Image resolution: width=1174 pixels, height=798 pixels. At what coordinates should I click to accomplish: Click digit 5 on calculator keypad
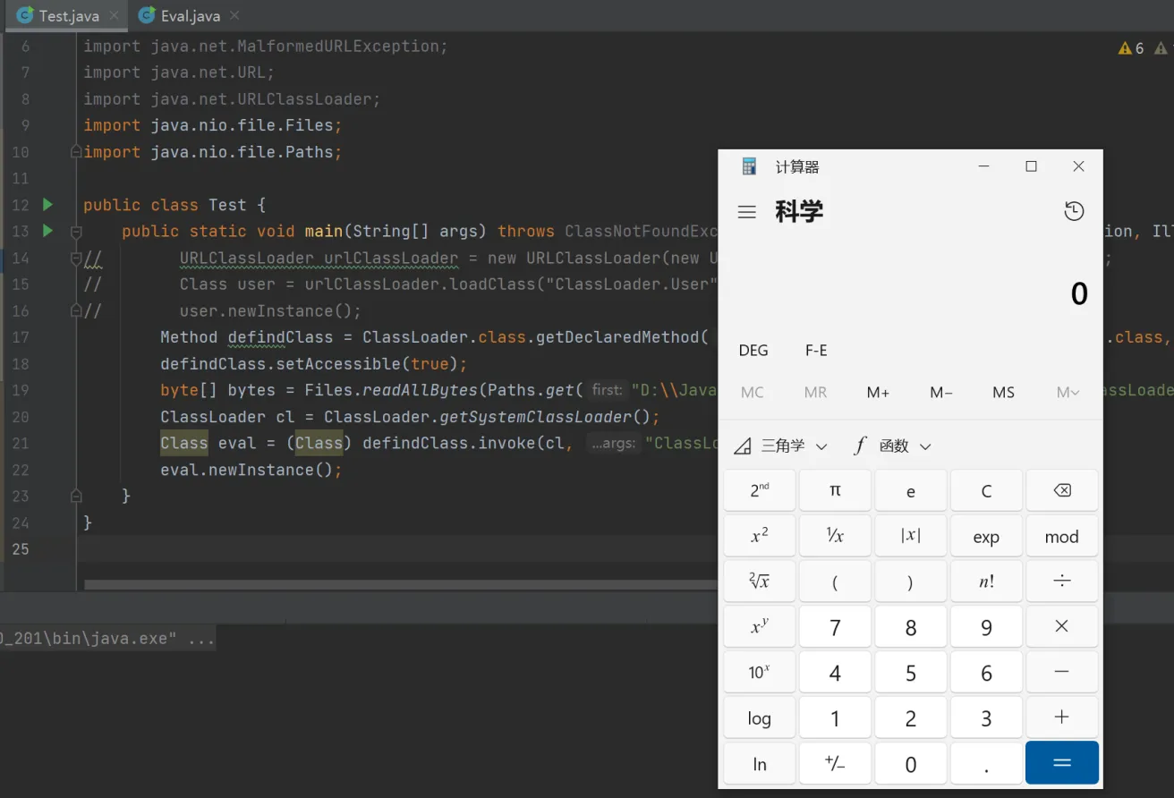[x=911, y=673]
